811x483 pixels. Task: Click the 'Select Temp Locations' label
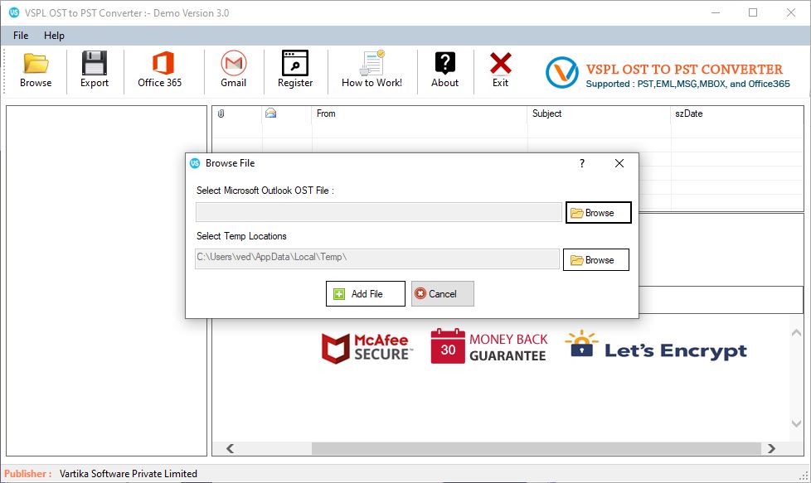[x=241, y=236]
